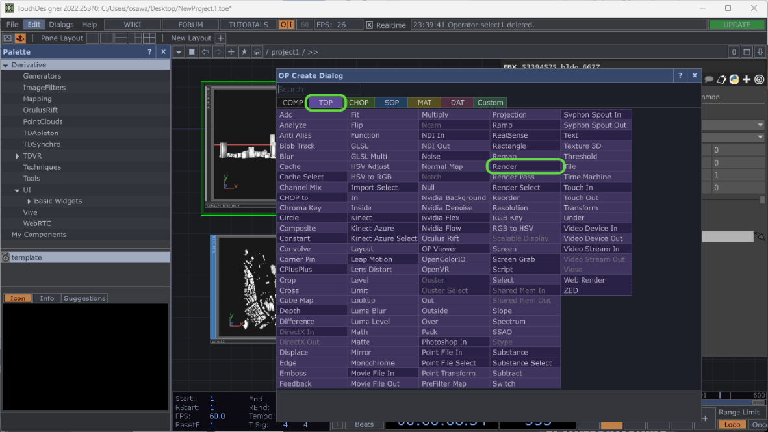768x432 pixels.
Task: Toggle the Realtime checkbox
Action: click(370, 25)
